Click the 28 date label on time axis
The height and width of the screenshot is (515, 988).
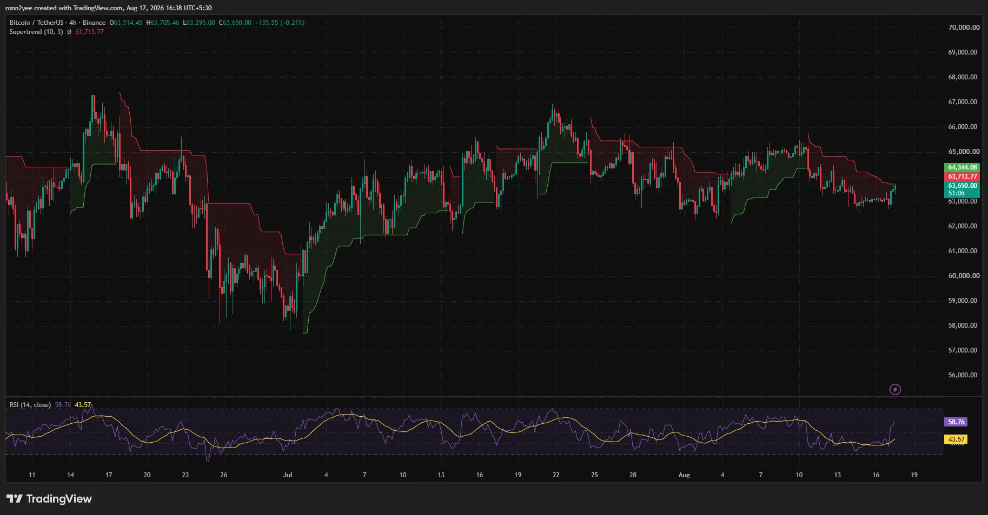pyautogui.click(x=633, y=475)
